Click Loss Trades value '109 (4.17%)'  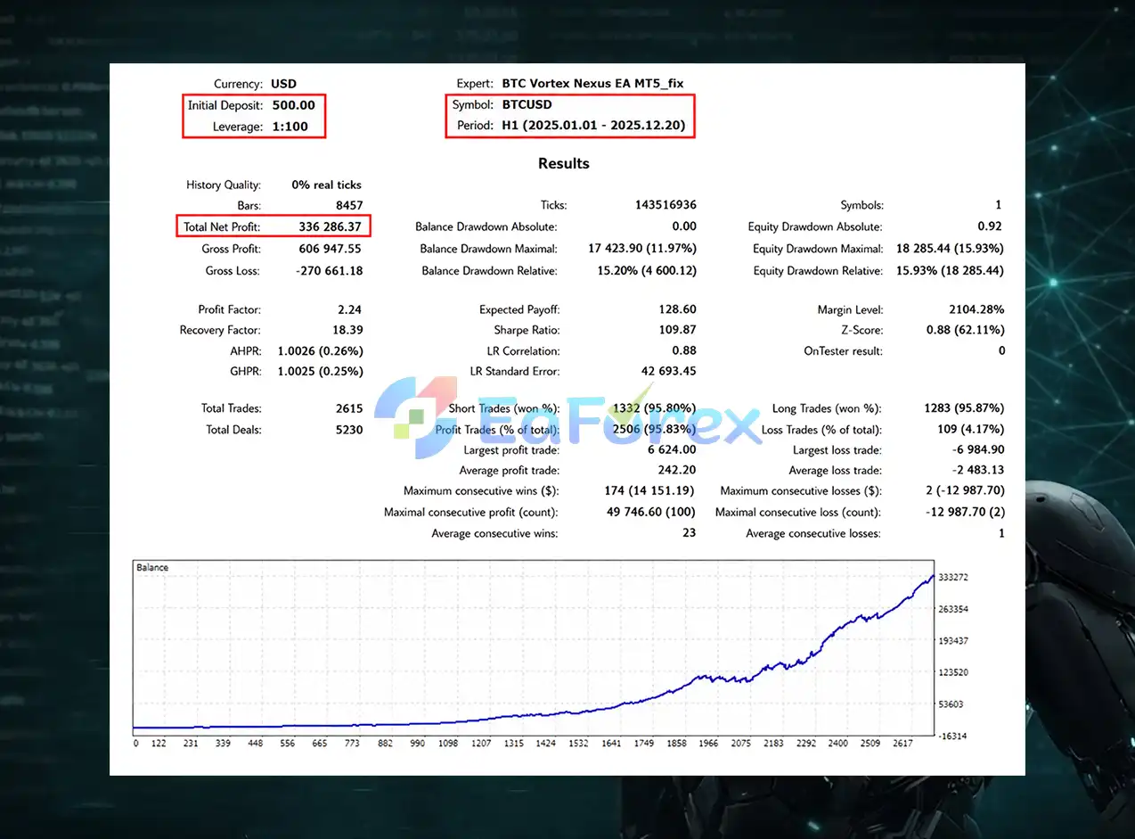[x=972, y=430]
